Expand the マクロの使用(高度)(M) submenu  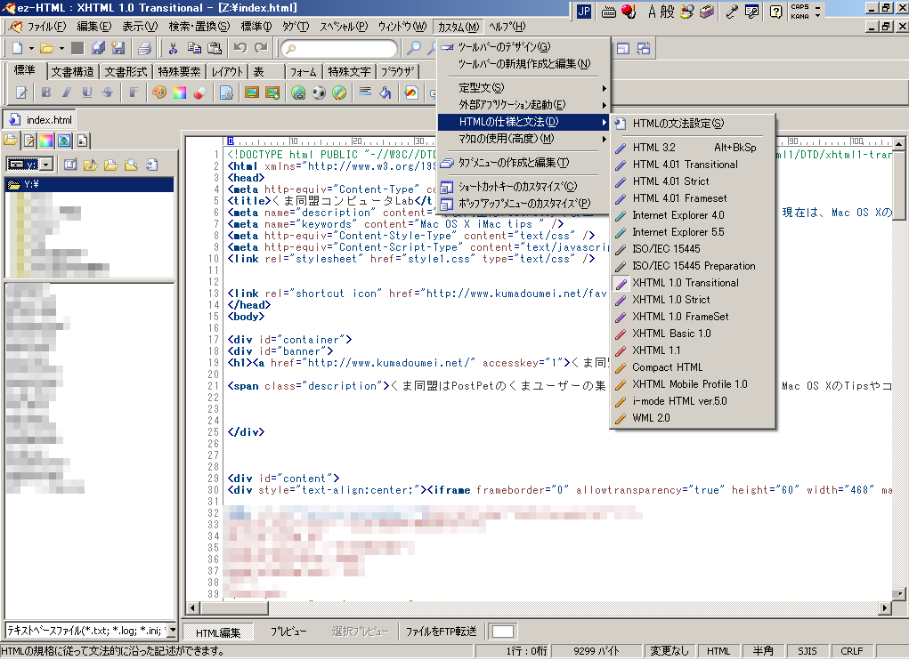point(524,139)
